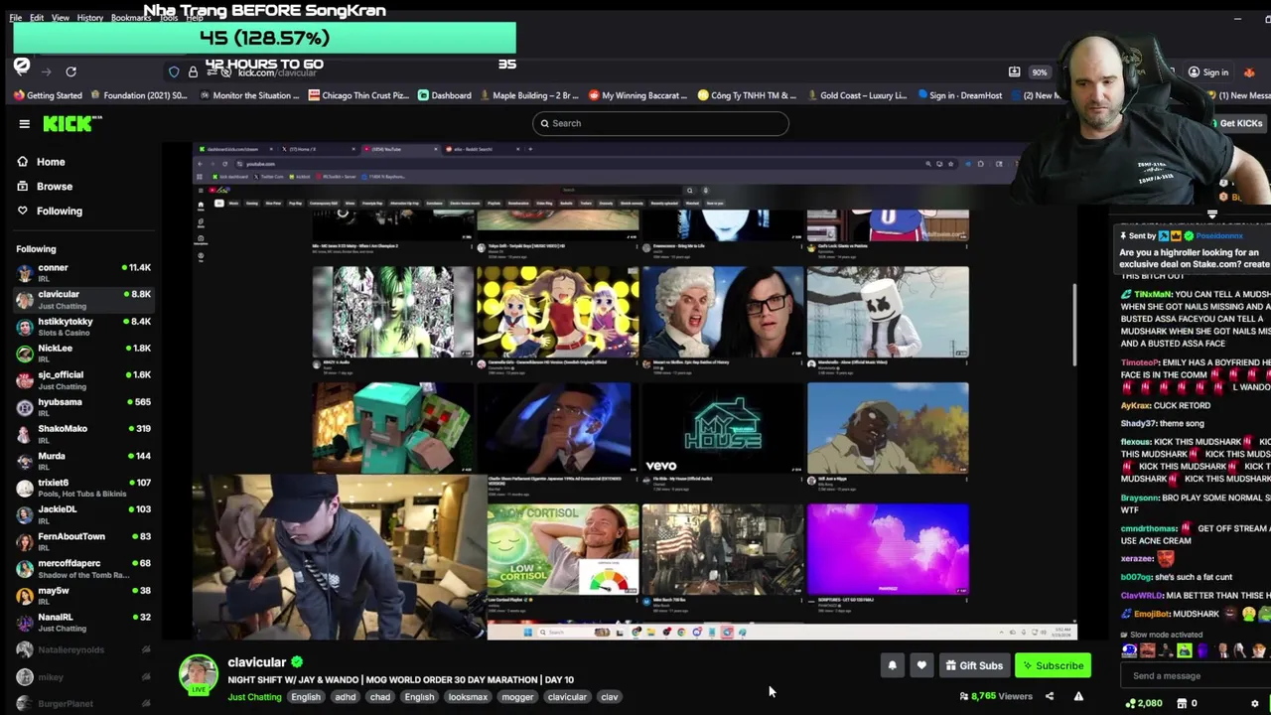1271x715 pixels.
Task: Click the kick.com/clavicular address bar
Action: (x=278, y=72)
